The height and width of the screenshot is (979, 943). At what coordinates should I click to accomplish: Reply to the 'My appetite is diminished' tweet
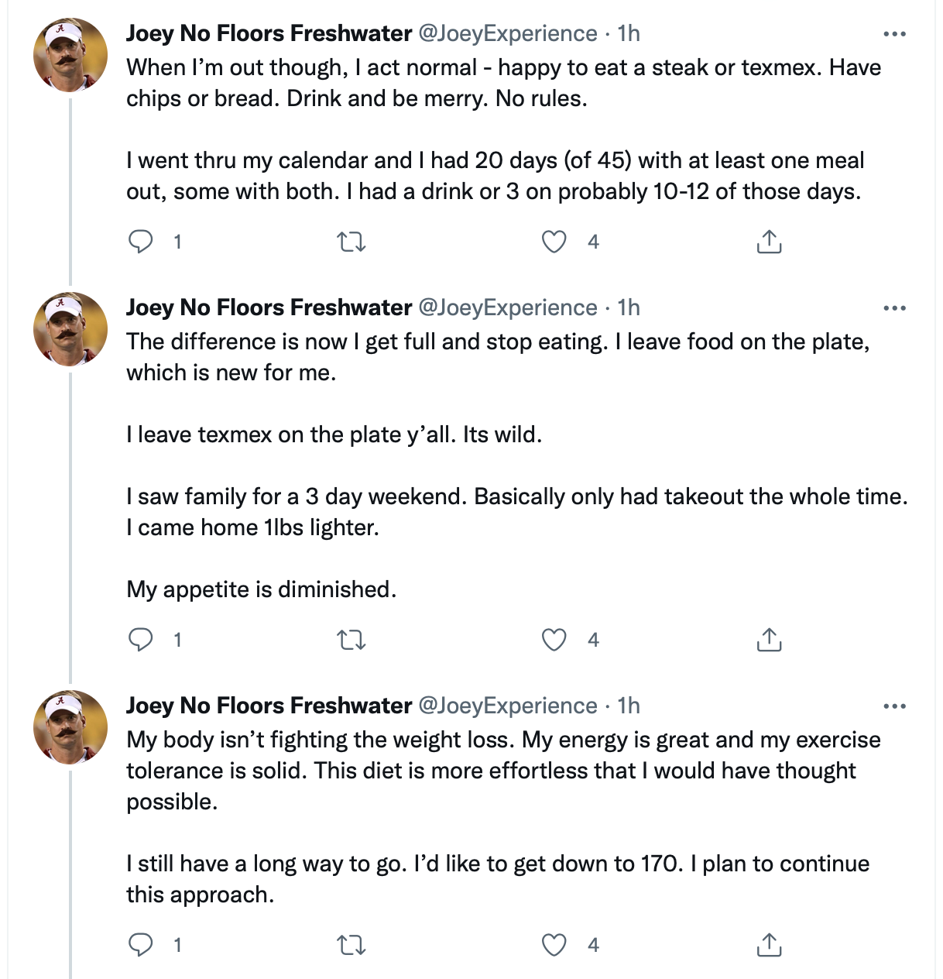(x=141, y=641)
